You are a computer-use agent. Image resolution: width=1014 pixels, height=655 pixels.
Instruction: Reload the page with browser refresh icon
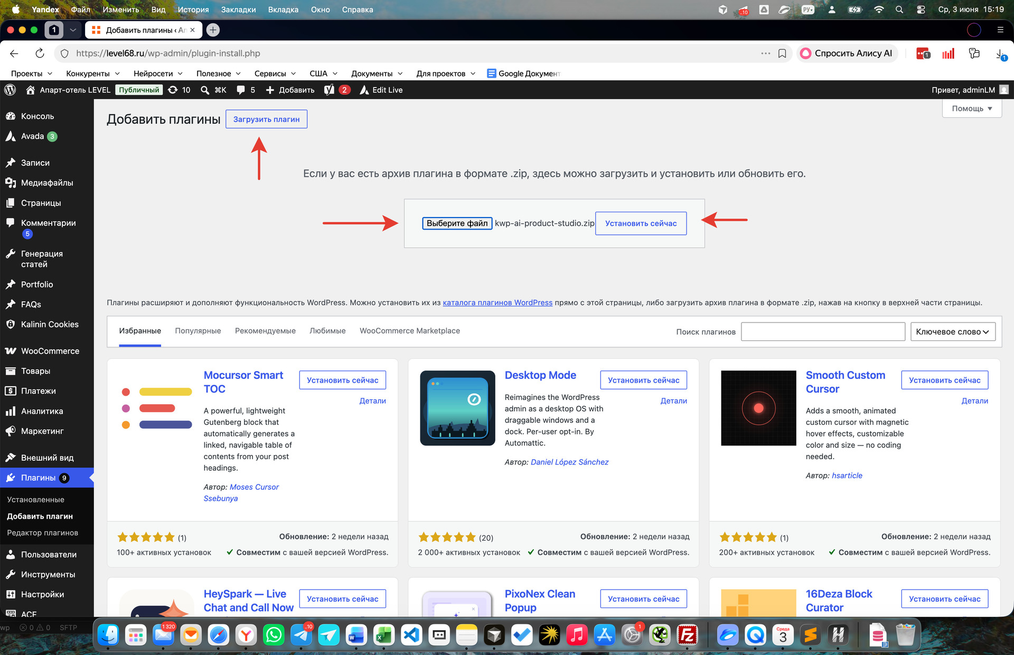pyautogui.click(x=40, y=53)
